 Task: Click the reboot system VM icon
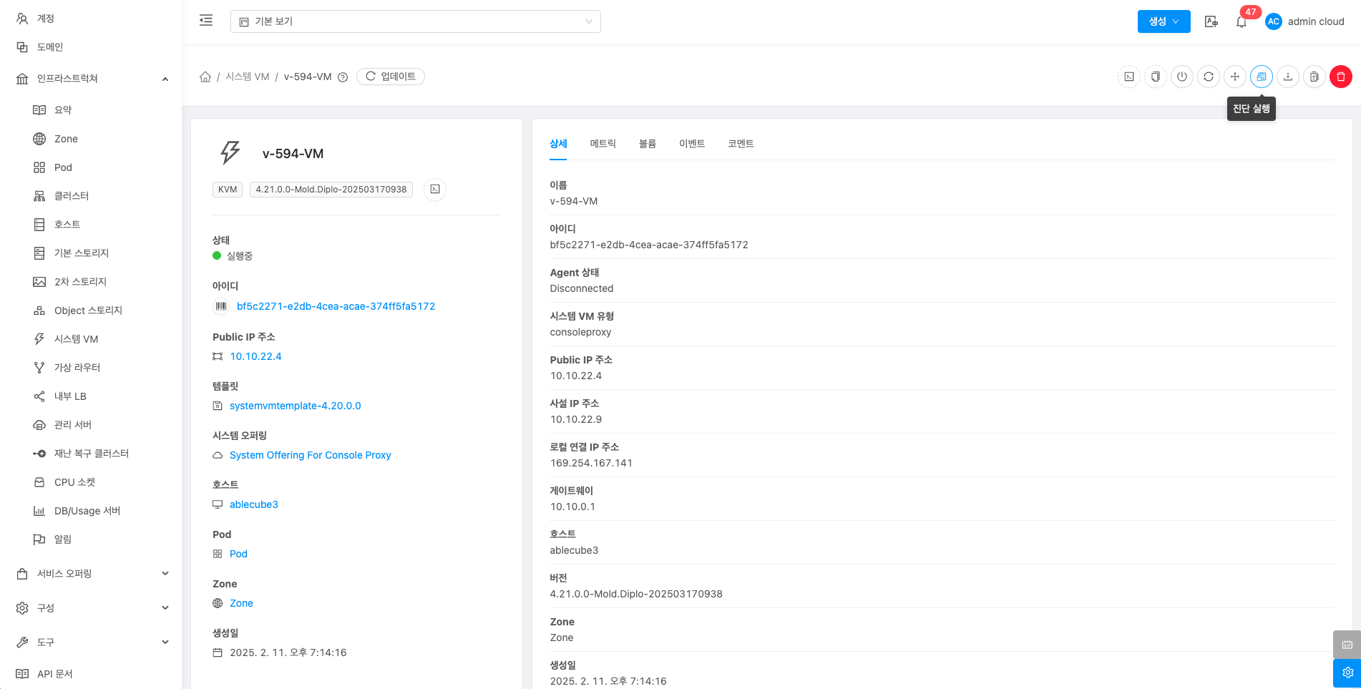coord(1208,77)
